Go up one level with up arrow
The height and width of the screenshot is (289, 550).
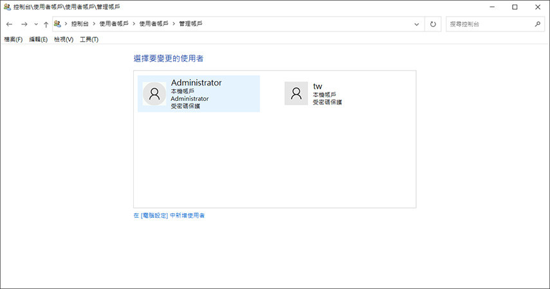click(x=46, y=24)
